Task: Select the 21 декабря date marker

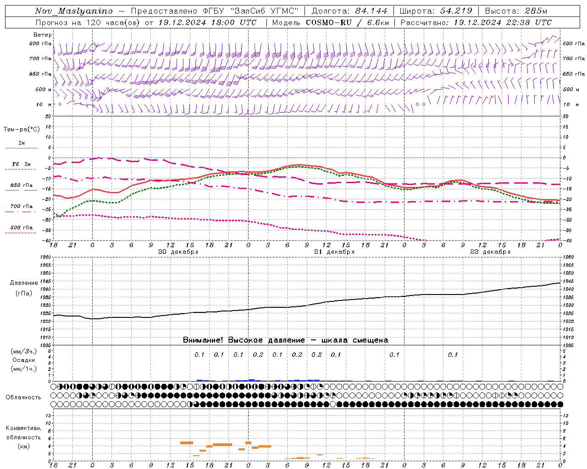Action: click(x=334, y=252)
